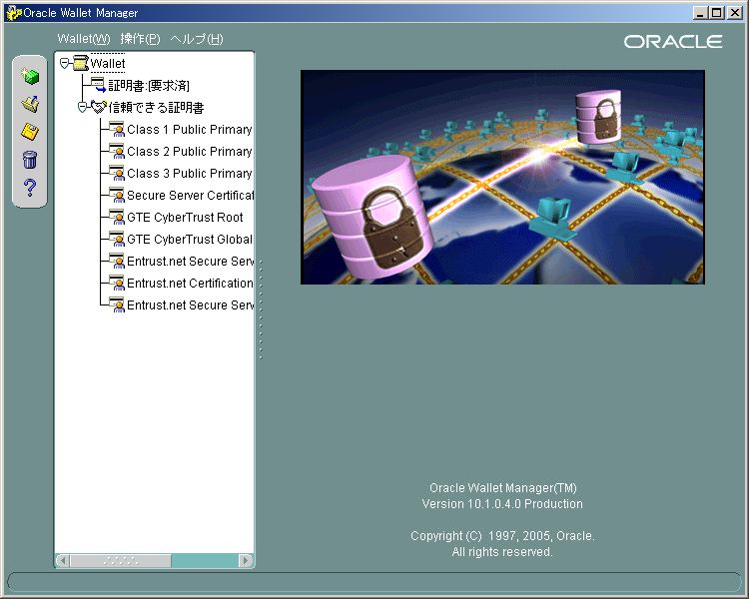Click the requested certificate icon

99,85
